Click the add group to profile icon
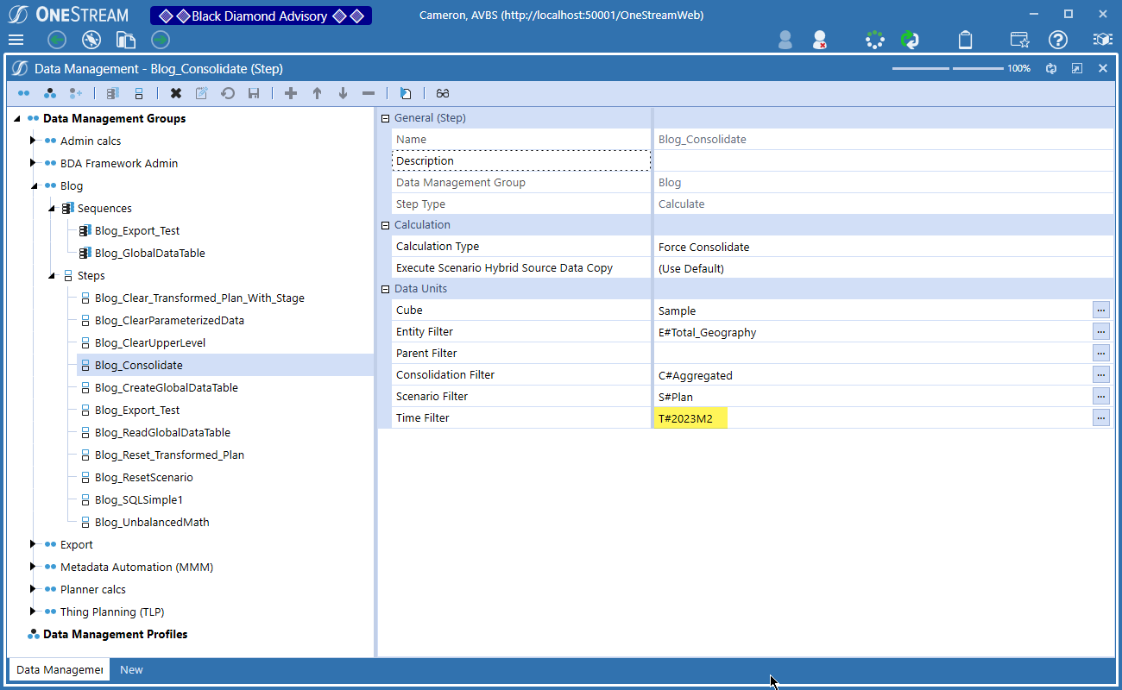 (75, 93)
